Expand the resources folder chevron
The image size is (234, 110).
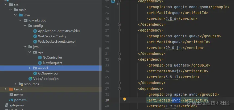[15, 84]
